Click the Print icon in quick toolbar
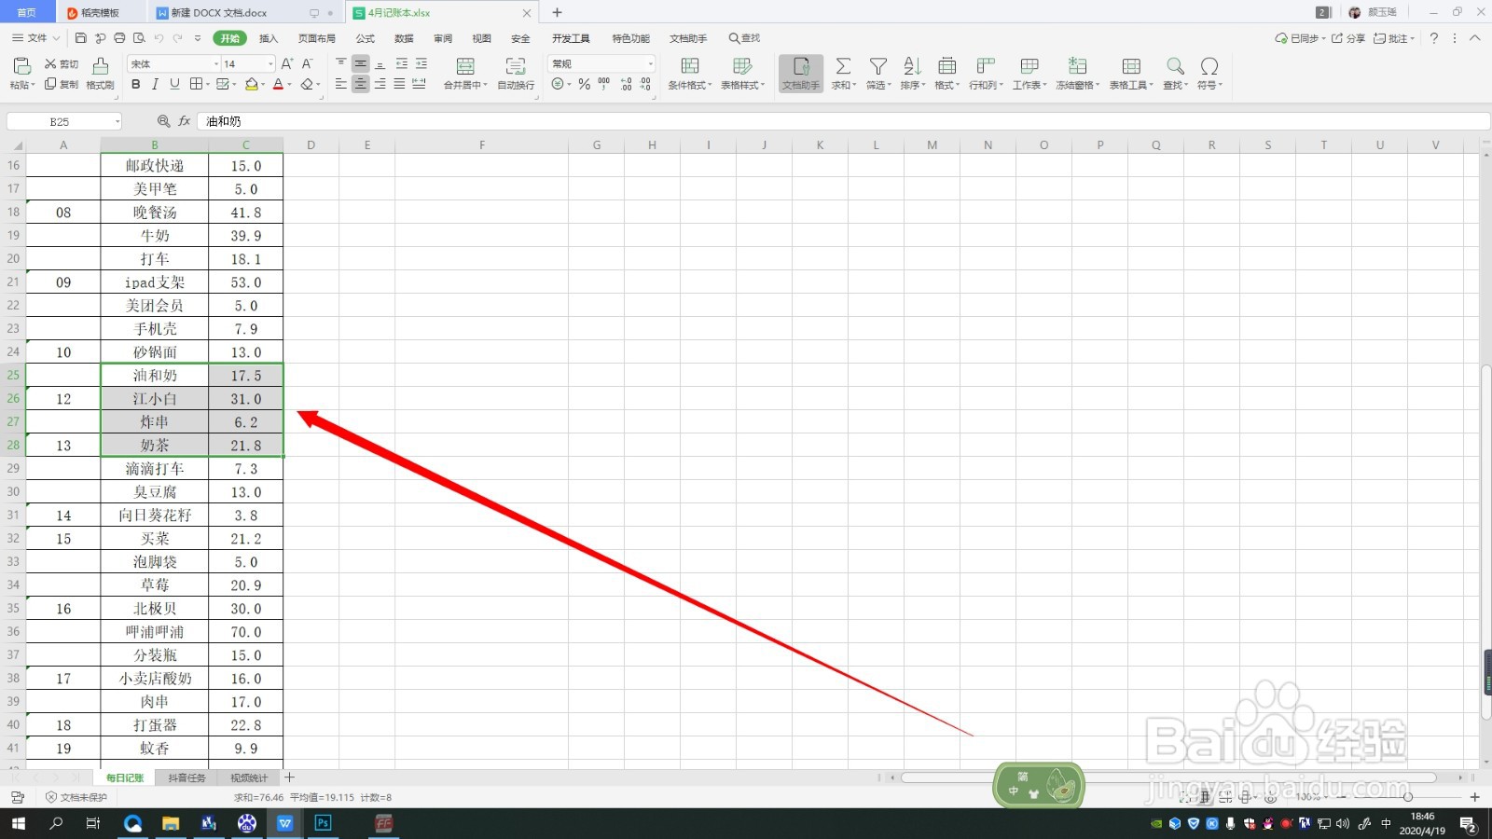Image resolution: width=1492 pixels, height=839 pixels. pyautogui.click(x=119, y=38)
